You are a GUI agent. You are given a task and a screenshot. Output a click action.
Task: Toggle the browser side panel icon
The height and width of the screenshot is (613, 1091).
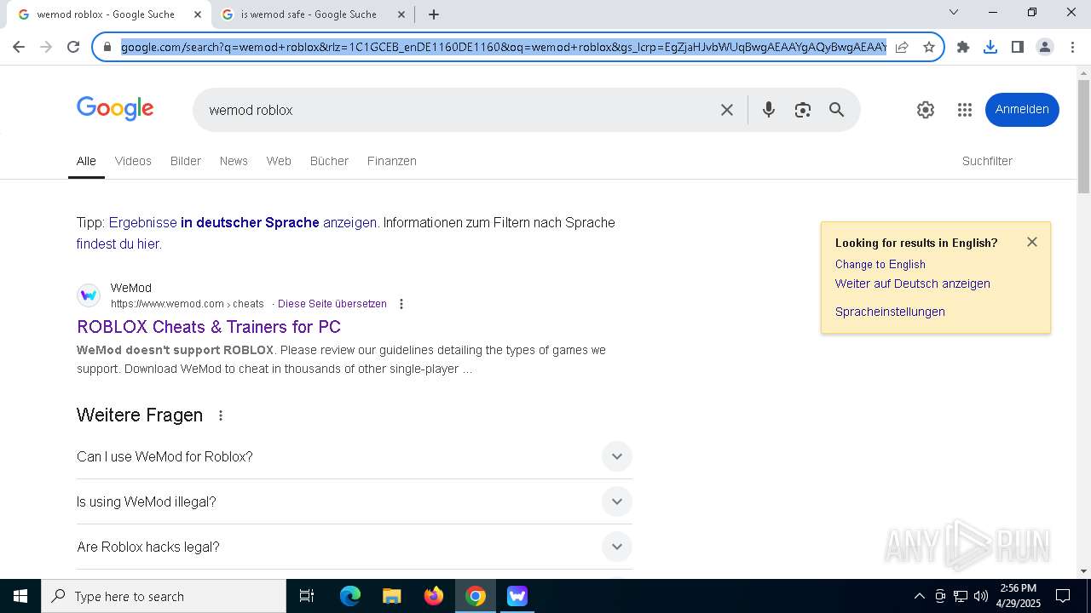tap(1018, 47)
